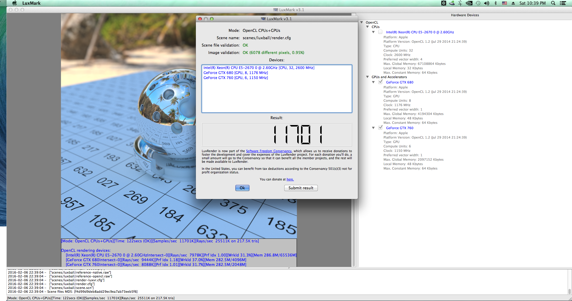Click the "OpenCL rendering devices:" stats heading
The height and width of the screenshot is (301, 572).
click(x=86, y=250)
